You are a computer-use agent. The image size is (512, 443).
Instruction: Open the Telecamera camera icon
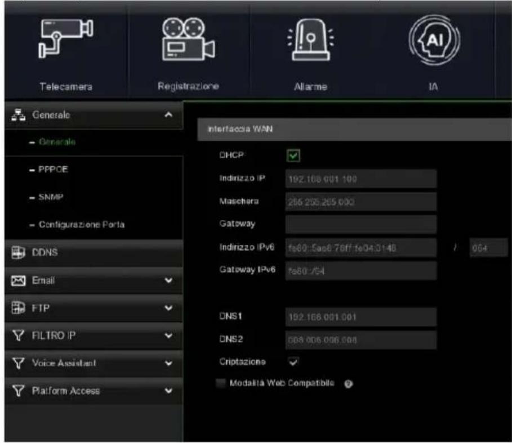pyautogui.click(x=66, y=38)
